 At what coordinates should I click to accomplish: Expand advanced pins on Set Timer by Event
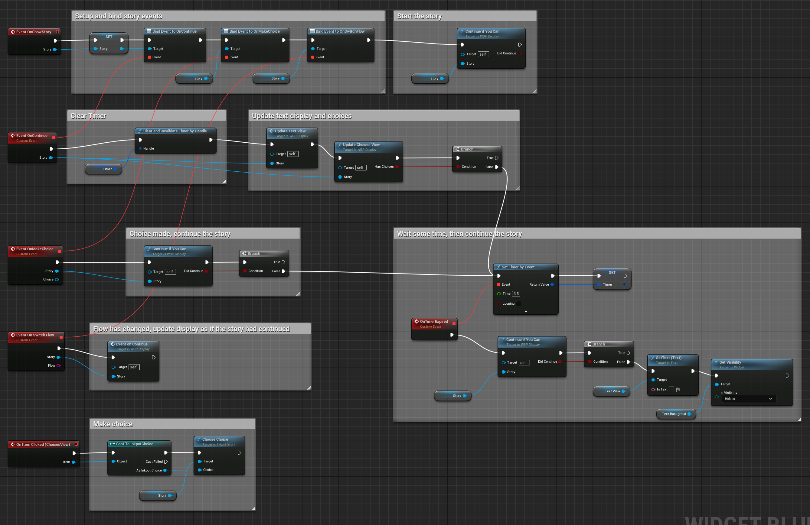tap(526, 311)
